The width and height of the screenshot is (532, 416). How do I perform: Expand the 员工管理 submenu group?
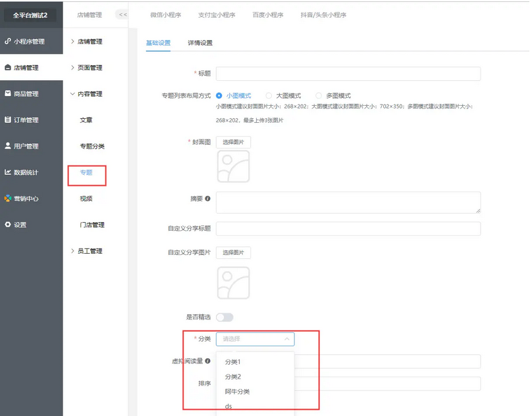click(x=86, y=251)
